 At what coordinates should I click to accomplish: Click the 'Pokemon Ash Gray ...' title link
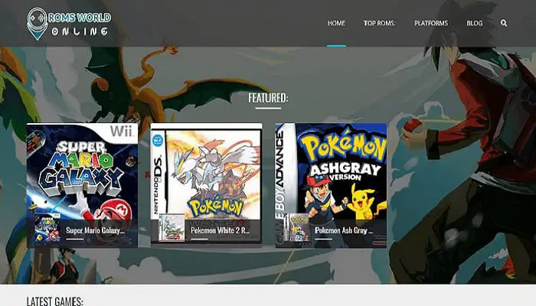coord(344,230)
